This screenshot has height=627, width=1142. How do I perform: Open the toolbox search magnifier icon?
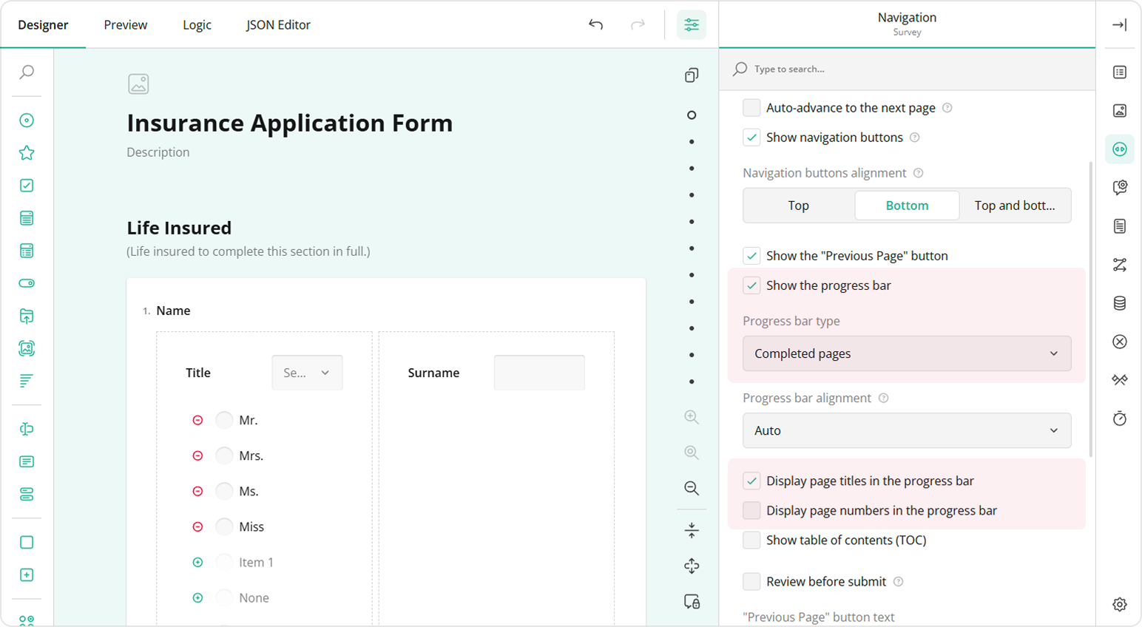[x=27, y=72]
